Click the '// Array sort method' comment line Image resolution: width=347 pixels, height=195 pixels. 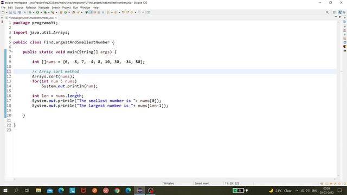55,71
